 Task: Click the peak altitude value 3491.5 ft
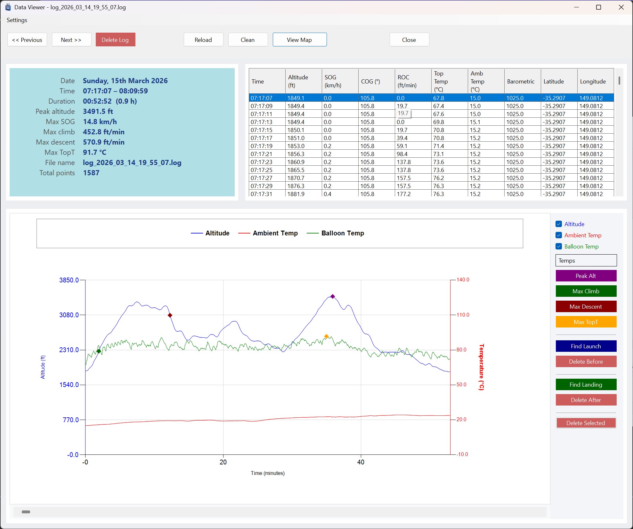coord(98,111)
